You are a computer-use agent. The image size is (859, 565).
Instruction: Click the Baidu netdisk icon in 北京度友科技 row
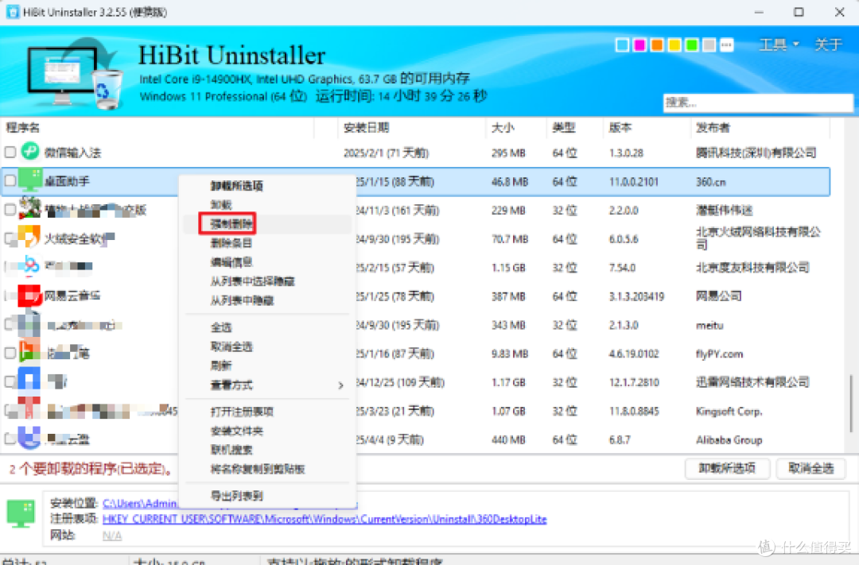pos(31,266)
